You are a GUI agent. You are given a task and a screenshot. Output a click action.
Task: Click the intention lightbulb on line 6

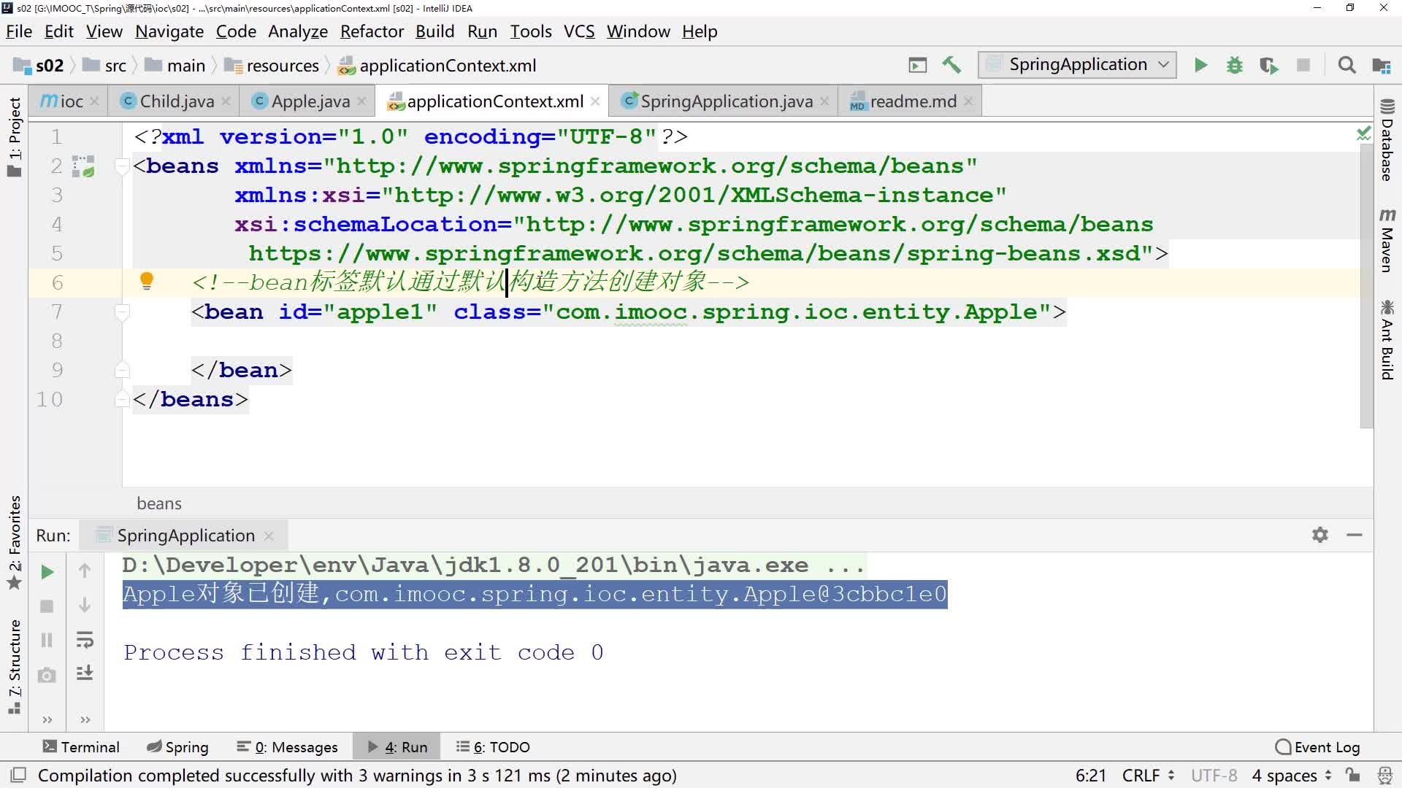[x=147, y=281]
